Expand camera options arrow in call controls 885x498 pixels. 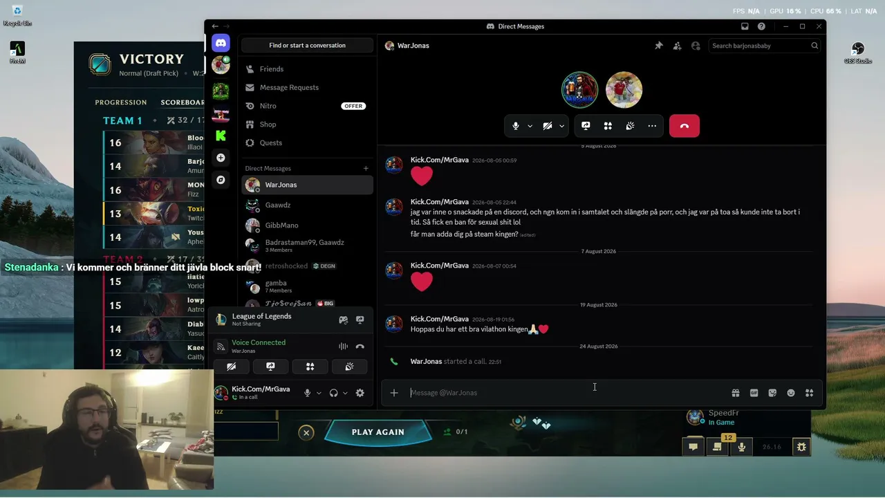562,126
